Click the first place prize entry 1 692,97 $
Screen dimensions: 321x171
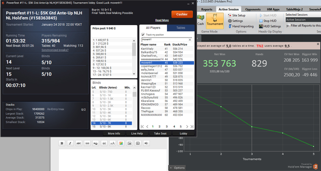[101, 40]
